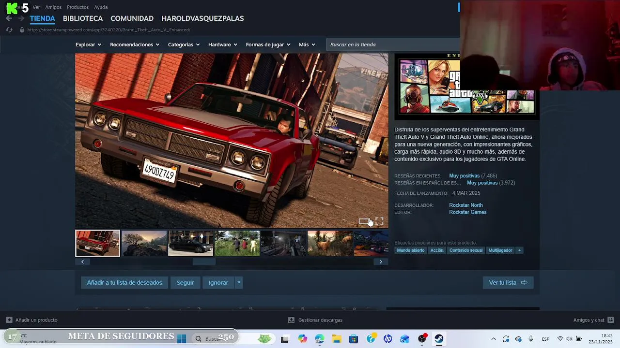Image resolution: width=620 pixels, height=348 pixels.
Task: Click the arrow icon on Ver tu lista
Action: (524, 283)
